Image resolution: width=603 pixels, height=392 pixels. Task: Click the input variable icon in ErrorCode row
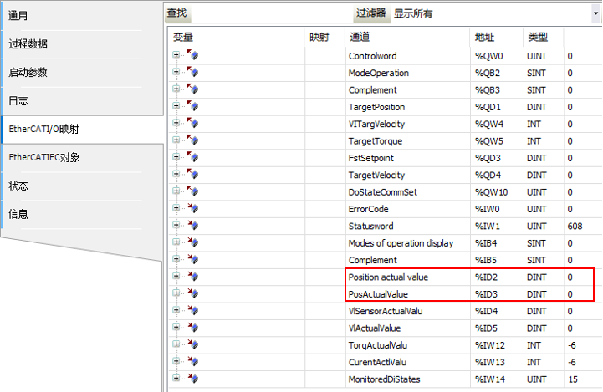coord(192,208)
